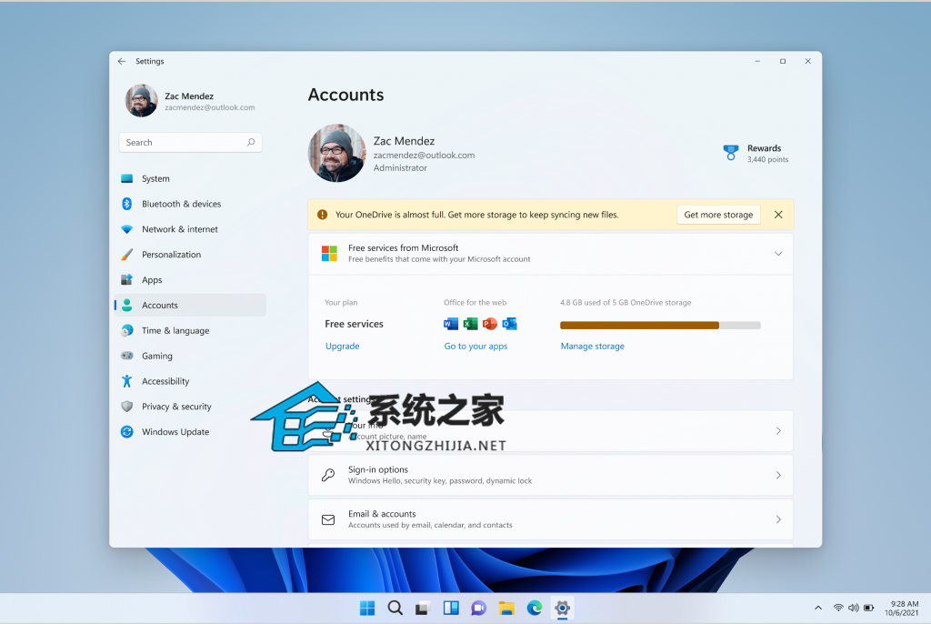This screenshot has width=931, height=624.
Task: Expand the Email & accounts row
Action: (778, 519)
